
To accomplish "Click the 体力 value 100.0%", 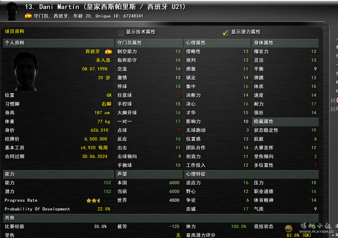I will [x=239, y=227].
